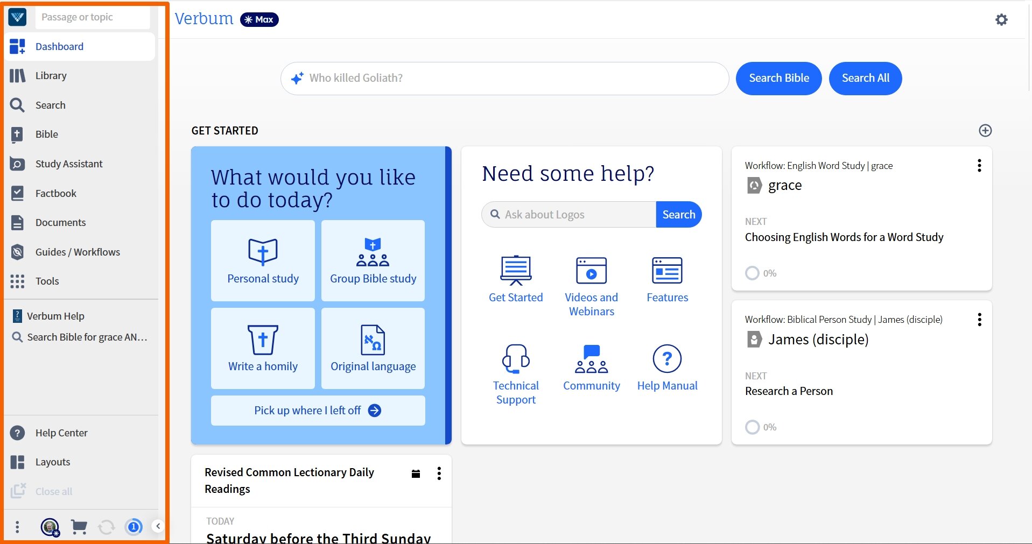Click Pick up where I left off
The height and width of the screenshot is (544, 1032).
coord(318,411)
